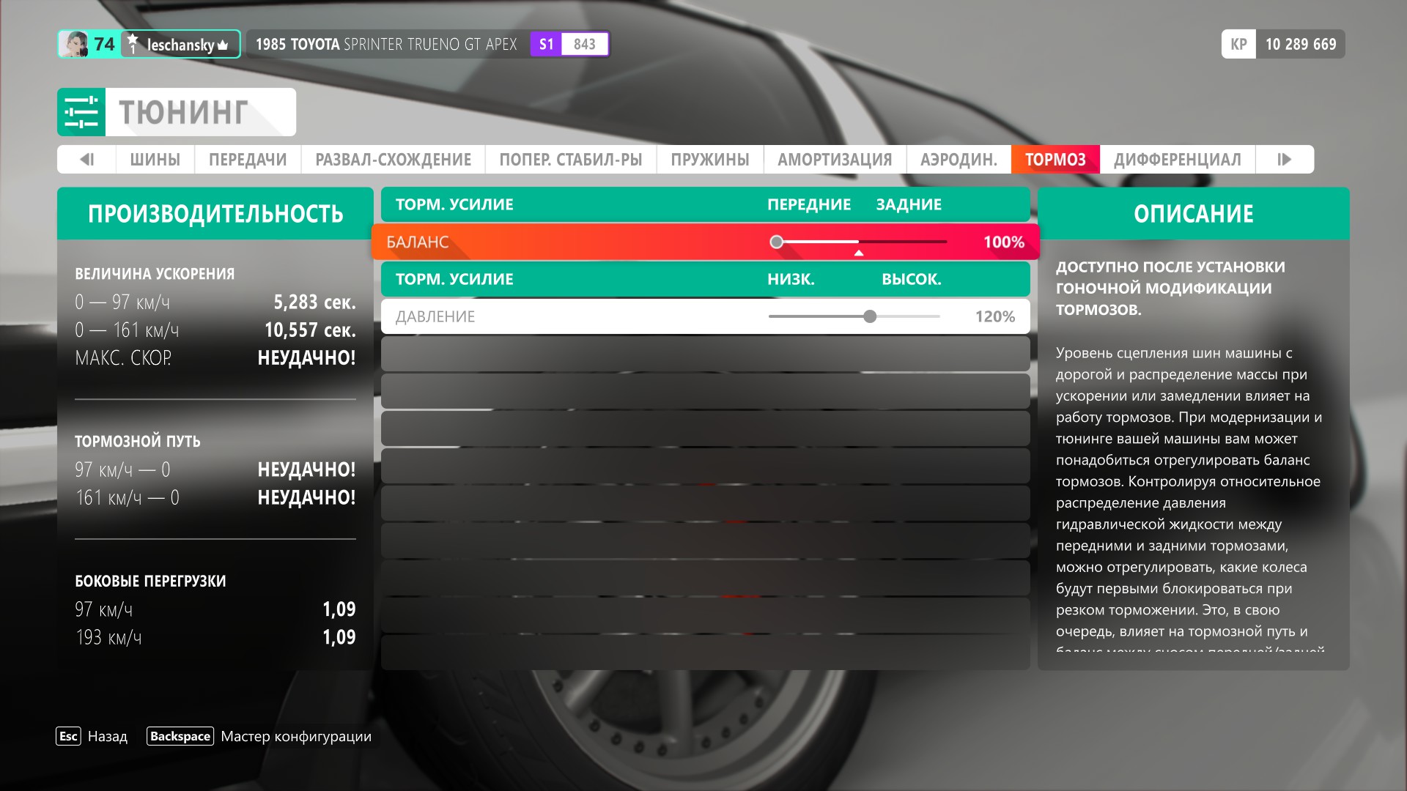Click the S1 class badge
Viewport: 1407px width, 791px height.
[x=546, y=44]
